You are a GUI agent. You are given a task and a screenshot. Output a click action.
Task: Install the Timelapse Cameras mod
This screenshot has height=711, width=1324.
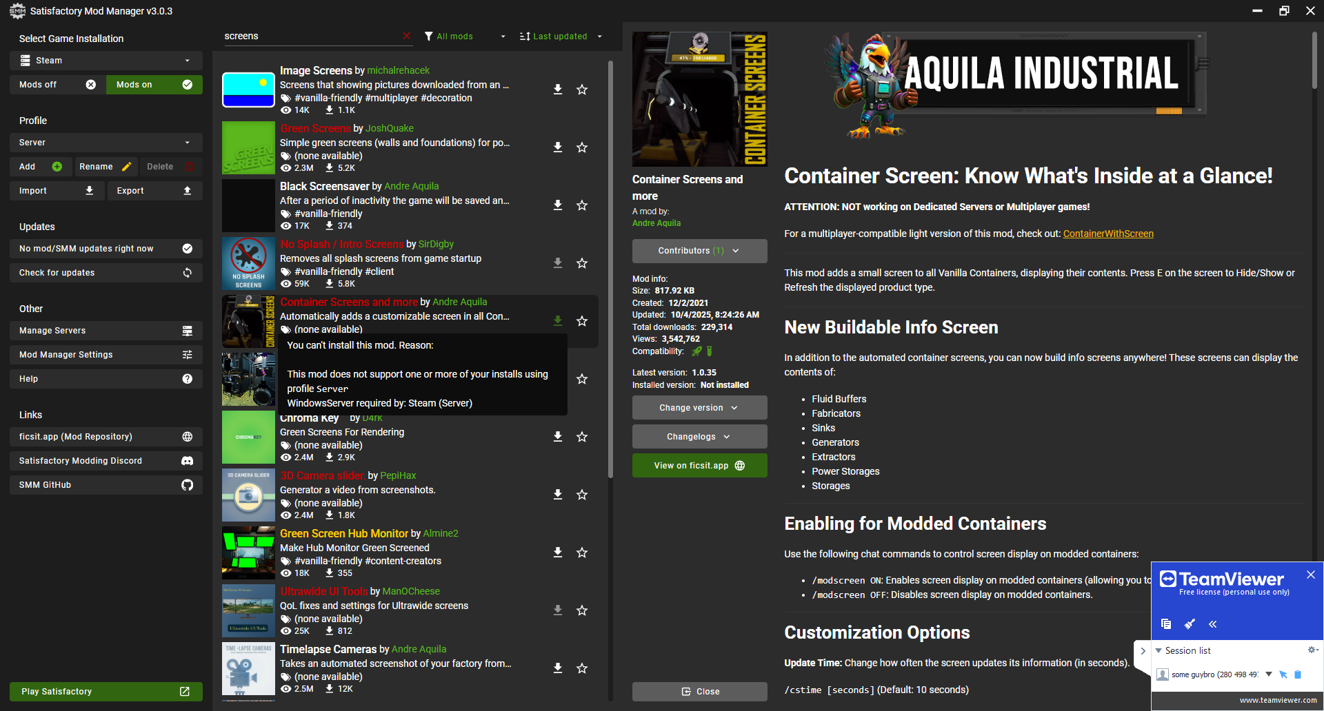(558, 668)
